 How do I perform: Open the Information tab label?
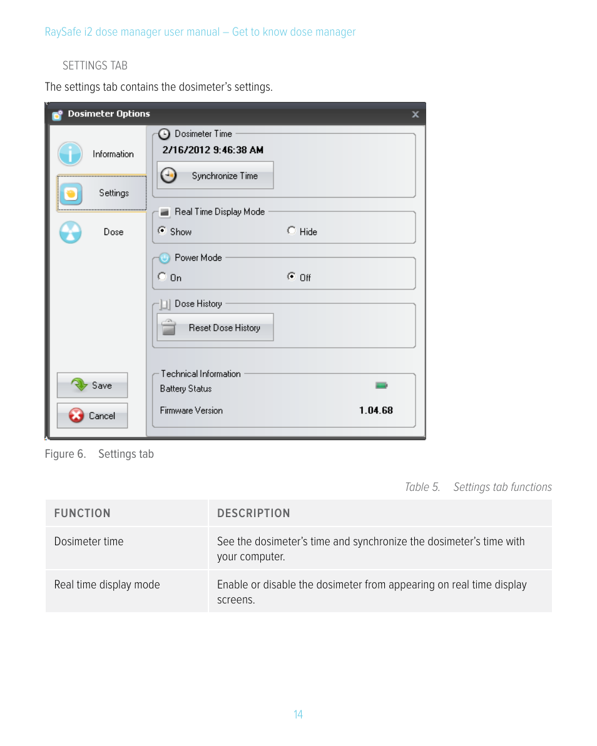pos(113,154)
